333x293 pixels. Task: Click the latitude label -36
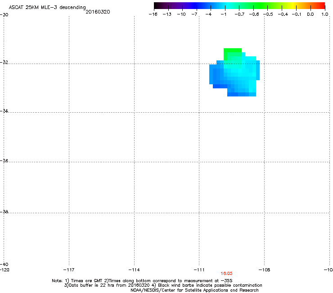(x=4, y=160)
